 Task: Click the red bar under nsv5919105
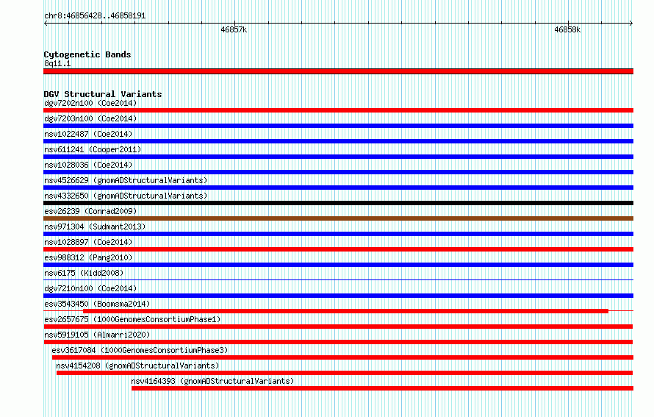point(338,342)
